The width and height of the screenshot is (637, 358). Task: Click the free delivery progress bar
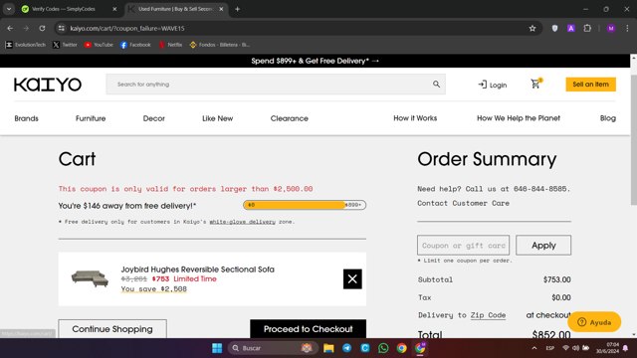click(305, 205)
